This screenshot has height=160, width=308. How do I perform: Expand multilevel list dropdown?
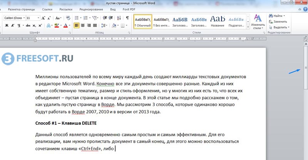(98, 18)
